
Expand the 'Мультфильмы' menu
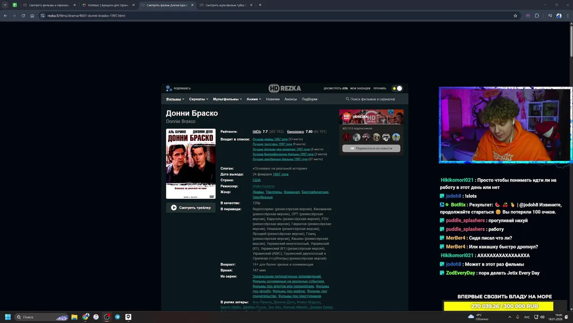227,99
